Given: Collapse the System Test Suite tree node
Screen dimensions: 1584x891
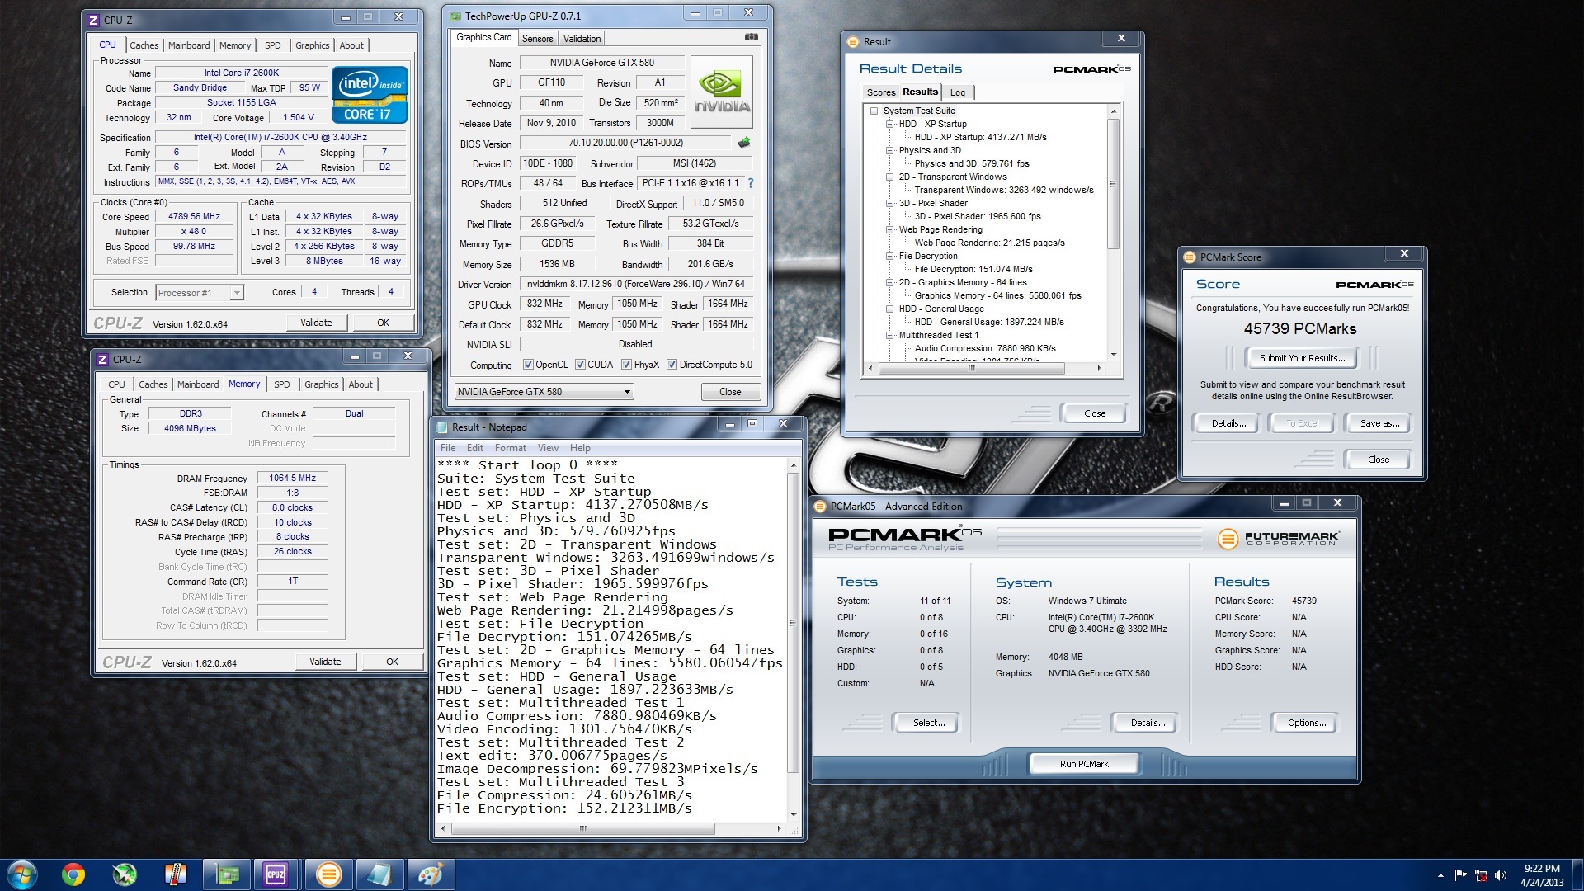Looking at the screenshot, I should click(x=874, y=111).
